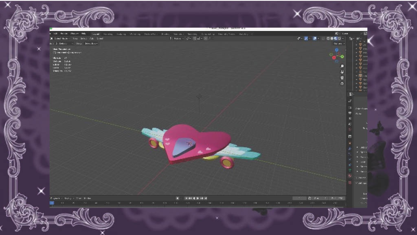Open the Collection properties tab

click(350, 136)
